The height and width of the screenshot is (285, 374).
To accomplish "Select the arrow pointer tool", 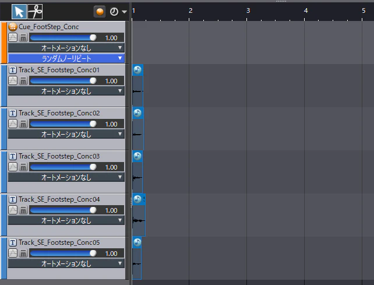I will [19, 12].
